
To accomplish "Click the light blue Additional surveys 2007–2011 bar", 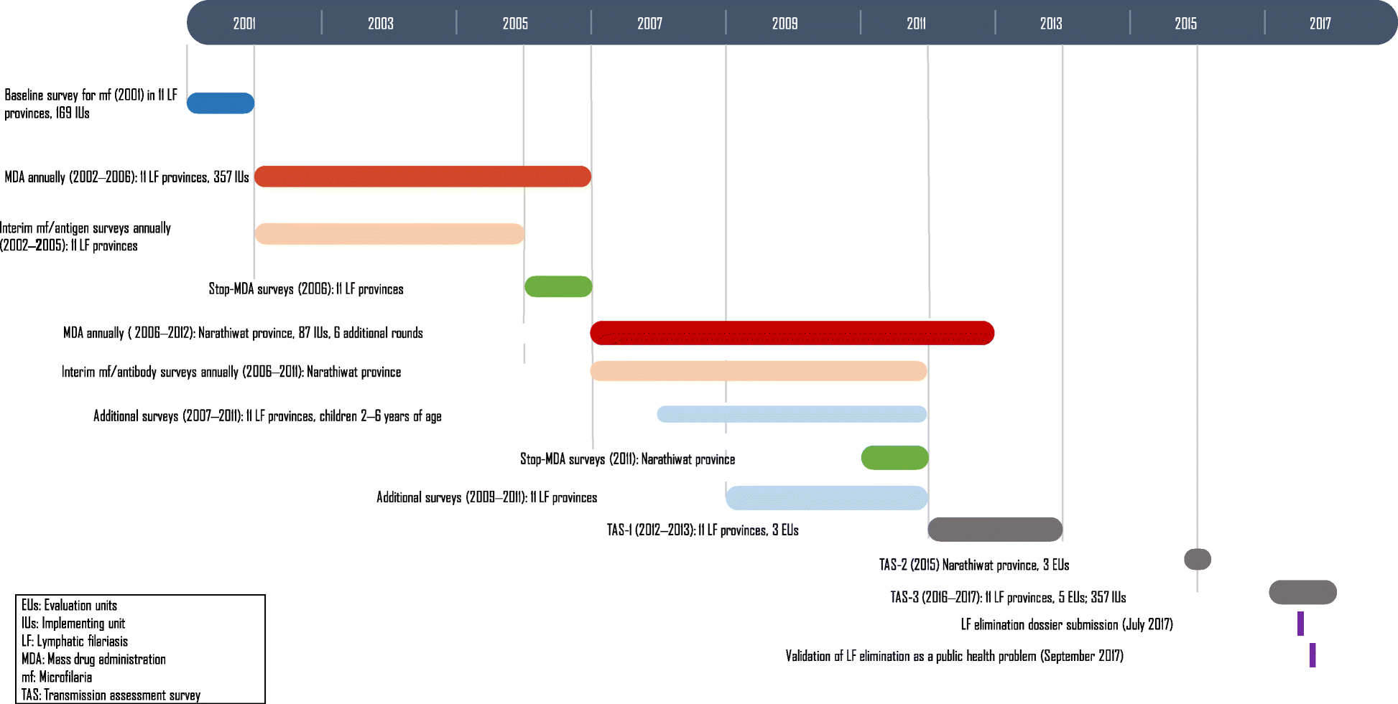I will (792, 414).
